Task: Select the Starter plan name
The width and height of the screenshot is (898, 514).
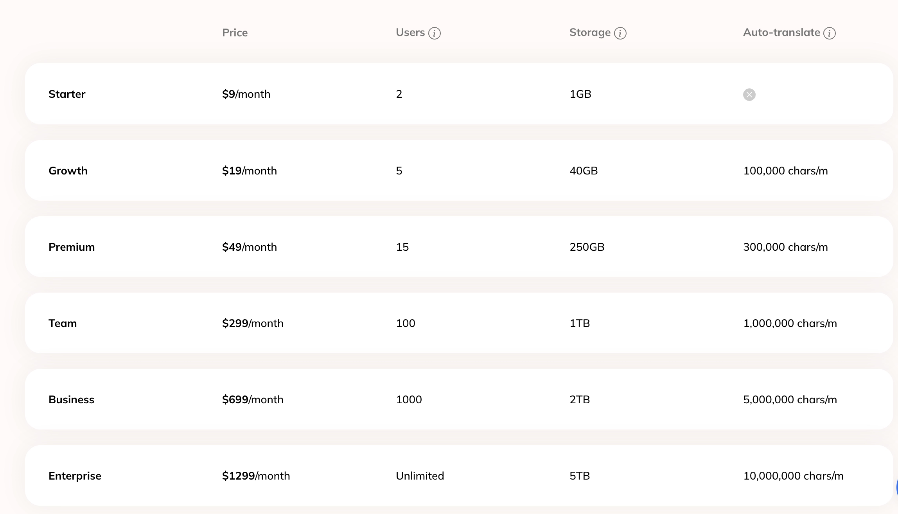Action: [x=67, y=94]
